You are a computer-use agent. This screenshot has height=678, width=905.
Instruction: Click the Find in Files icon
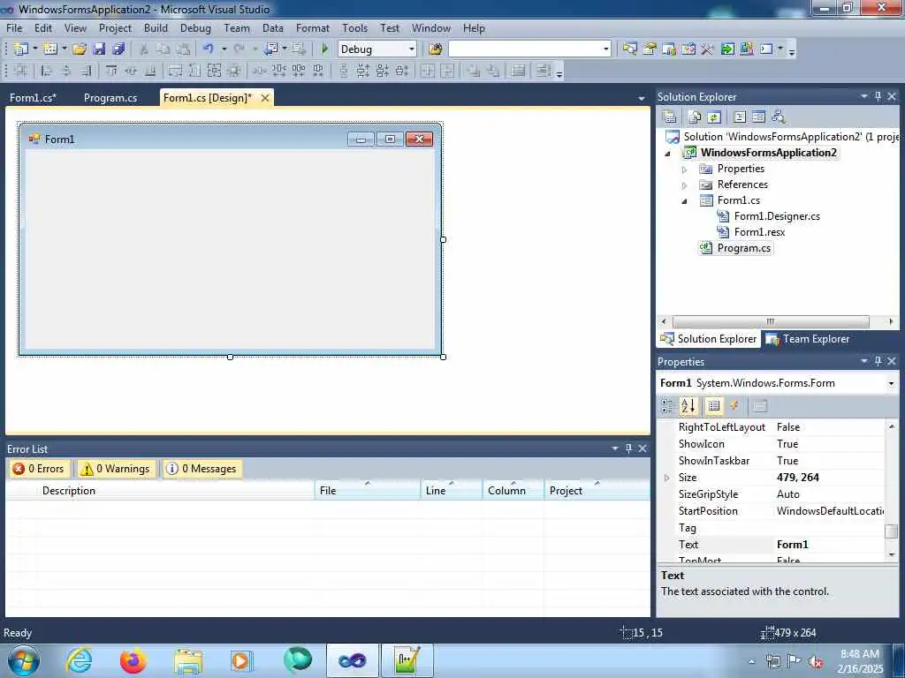[436, 49]
